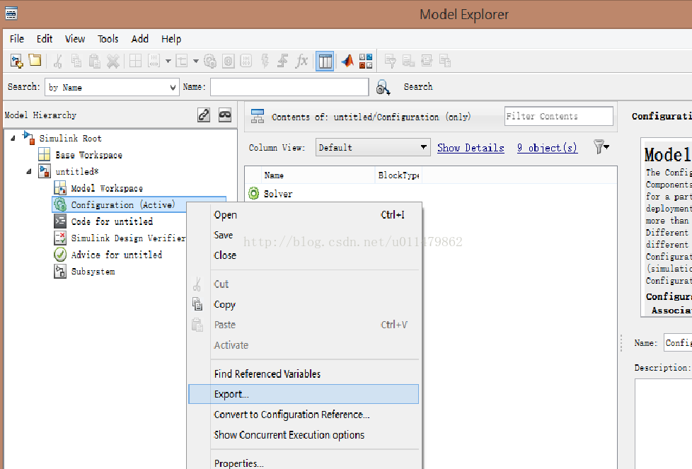The height and width of the screenshot is (469, 692).
Task: Collapse the Simulink Root tree node
Action: pos(13,138)
